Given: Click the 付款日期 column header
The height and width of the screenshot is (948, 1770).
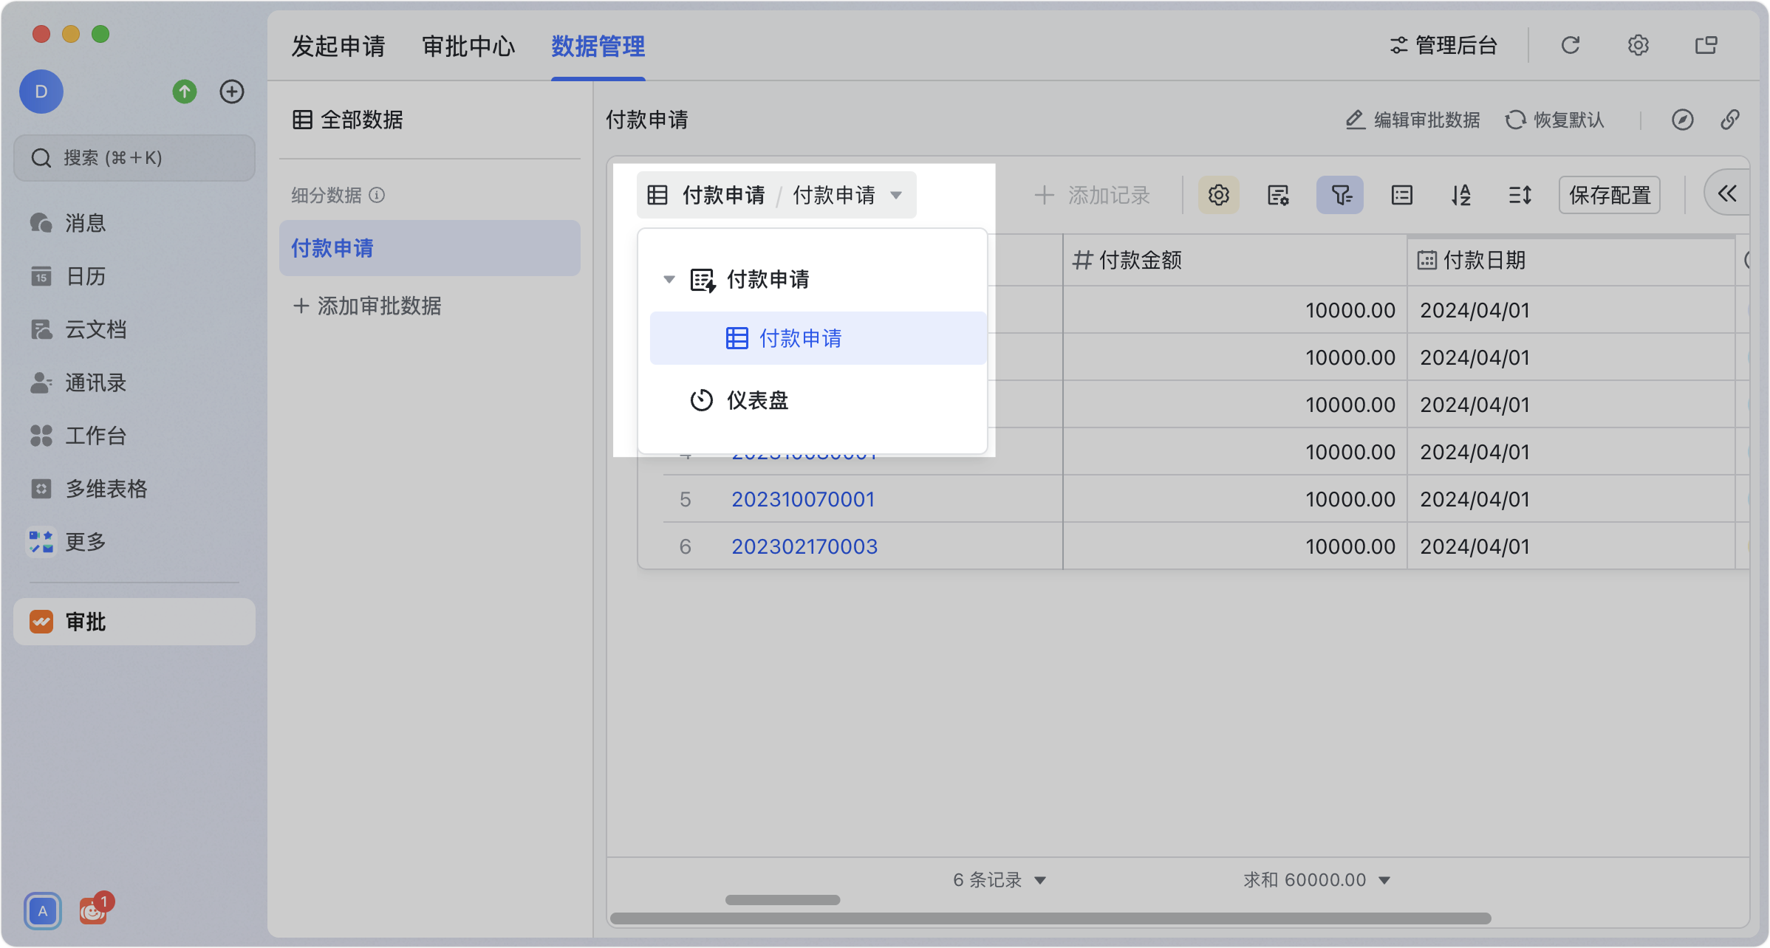Looking at the screenshot, I should (x=1571, y=260).
